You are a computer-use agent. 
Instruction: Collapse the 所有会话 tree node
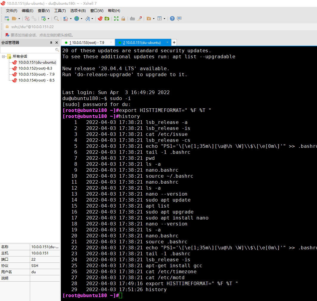4,56
